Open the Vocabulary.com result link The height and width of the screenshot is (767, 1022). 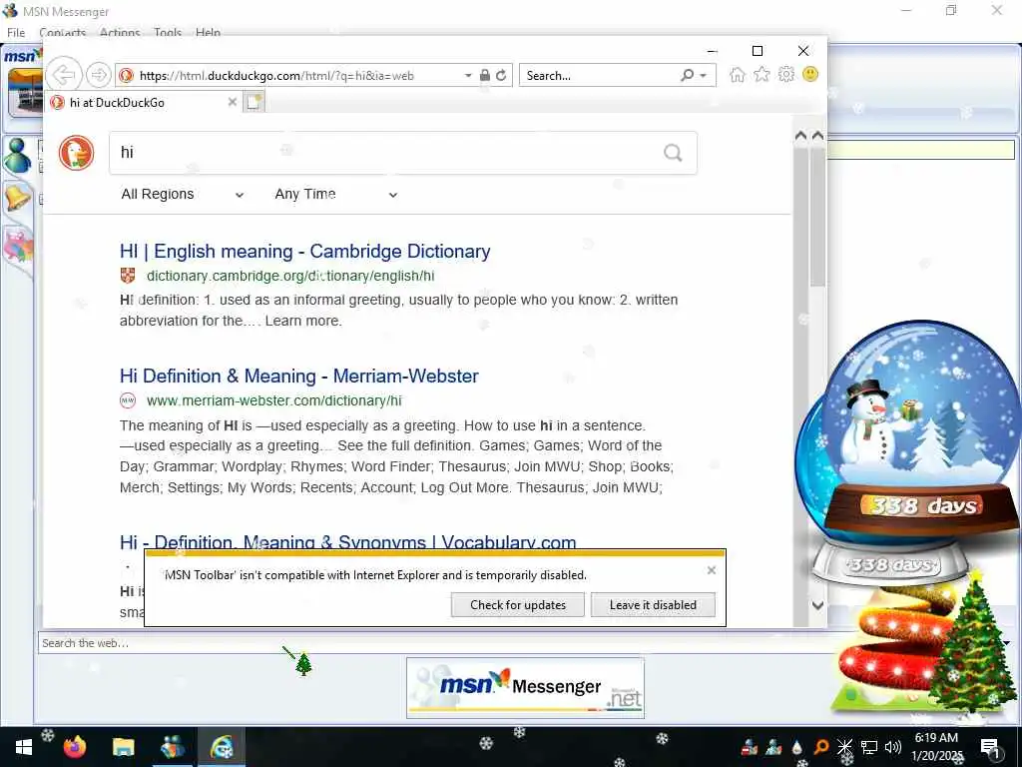pos(348,541)
